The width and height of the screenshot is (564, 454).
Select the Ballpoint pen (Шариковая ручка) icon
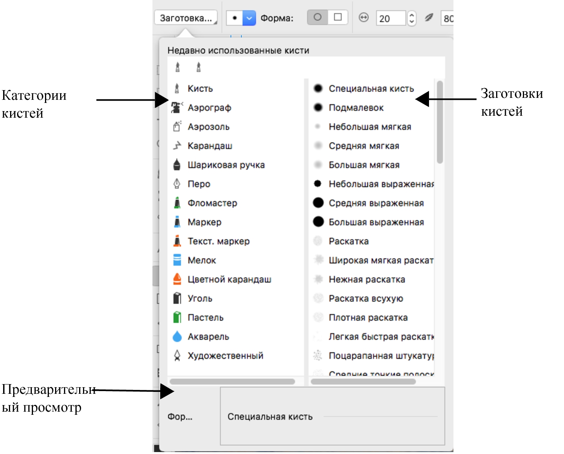(x=177, y=165)
